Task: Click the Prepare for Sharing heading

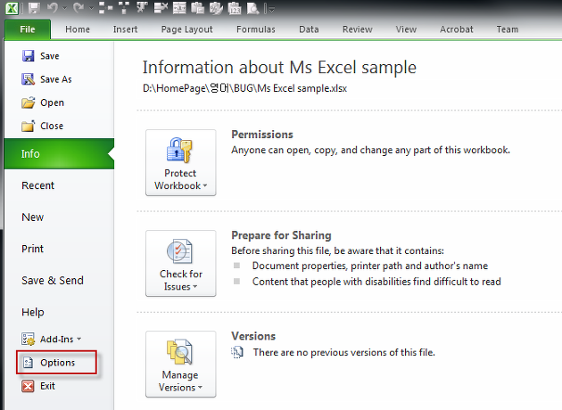Action: (281, 235)
